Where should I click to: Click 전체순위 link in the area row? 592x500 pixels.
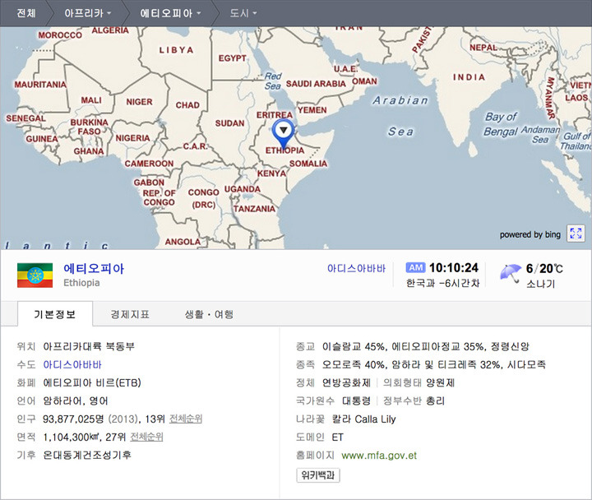pyautogui.click(x=146, y=437)
